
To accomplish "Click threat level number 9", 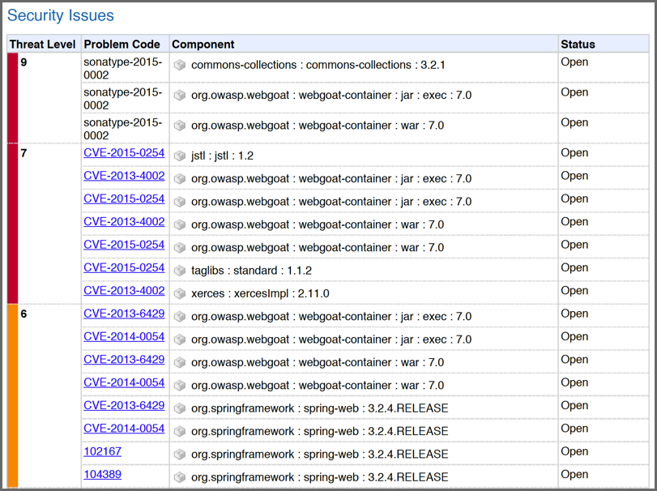I will [x=23, y=62].
